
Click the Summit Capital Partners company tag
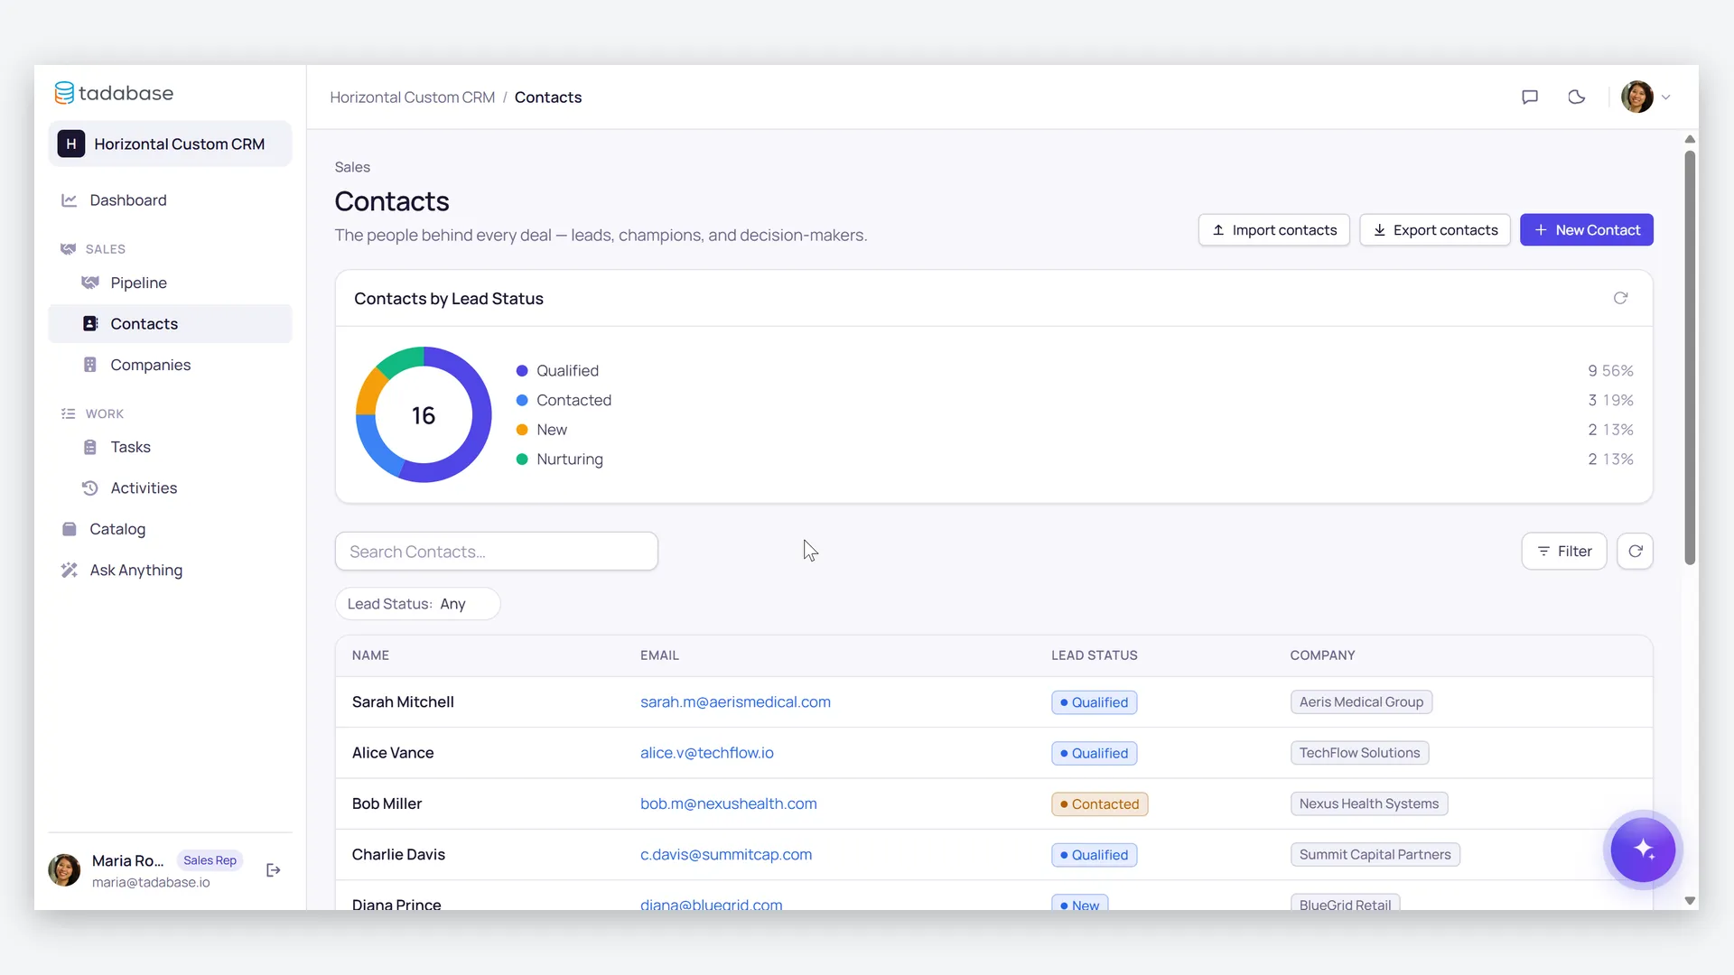(x=1375, y=854)
